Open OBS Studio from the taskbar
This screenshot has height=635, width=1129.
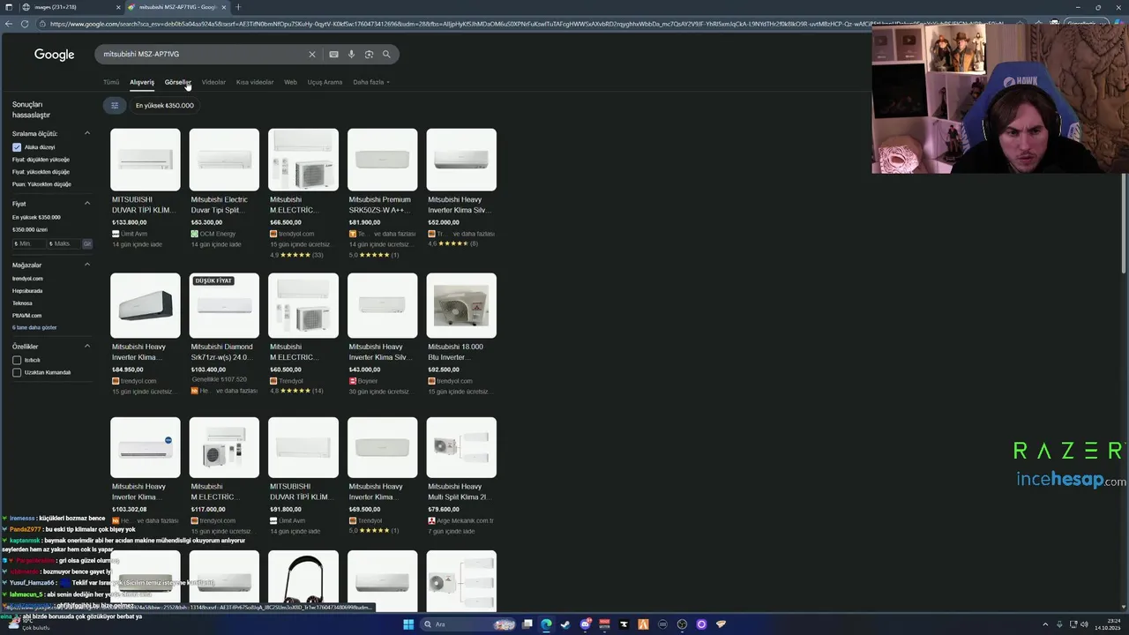pos(682,624)
